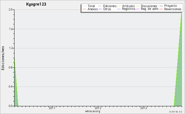This screenshot has width=185, height=114.
Task: Click the 2.0 y-axis value
Action: [x=10, y=10]
